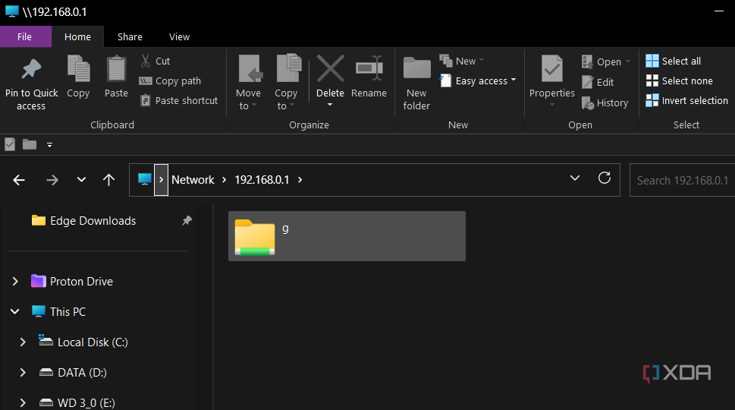Switch to the Share tab
This screenshot has height=410, width=735.
click(130, 36)
